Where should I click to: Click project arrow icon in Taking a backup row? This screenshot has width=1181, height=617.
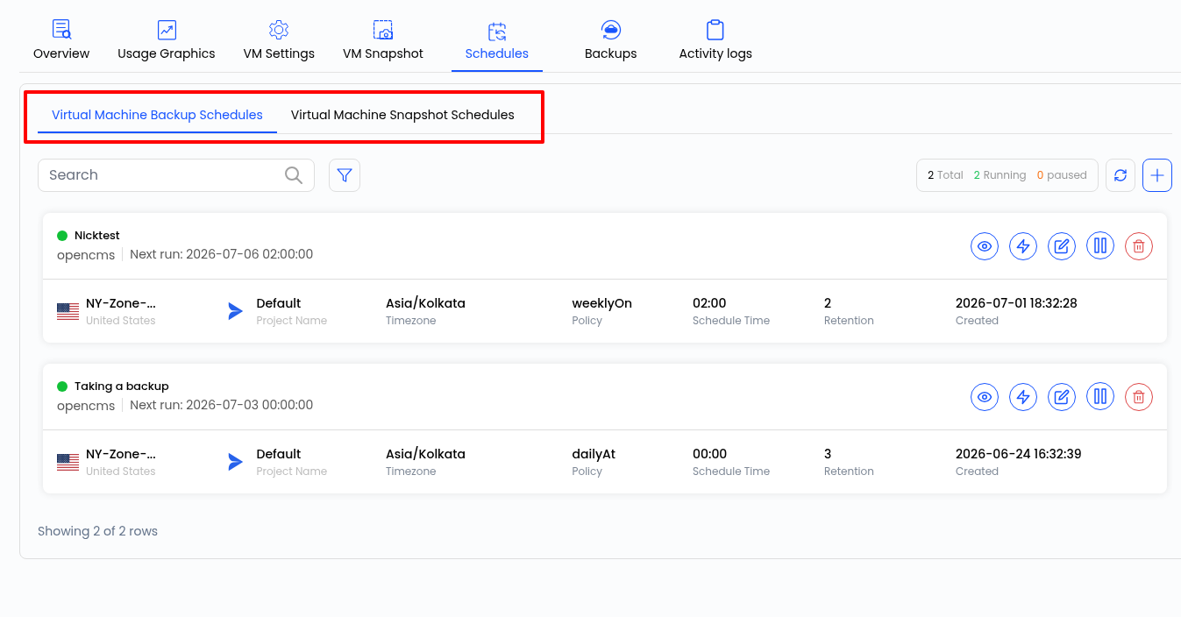click(x=235, y=462)
